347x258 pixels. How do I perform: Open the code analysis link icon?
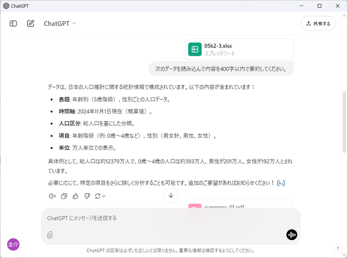[x=281, y=183]
